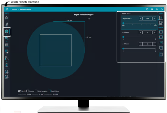This screenshot has height=113, width=167.
Task: Click the New Plate Acquisition breadcrumb
Action: pyautogui.click(x=25, y=9)
